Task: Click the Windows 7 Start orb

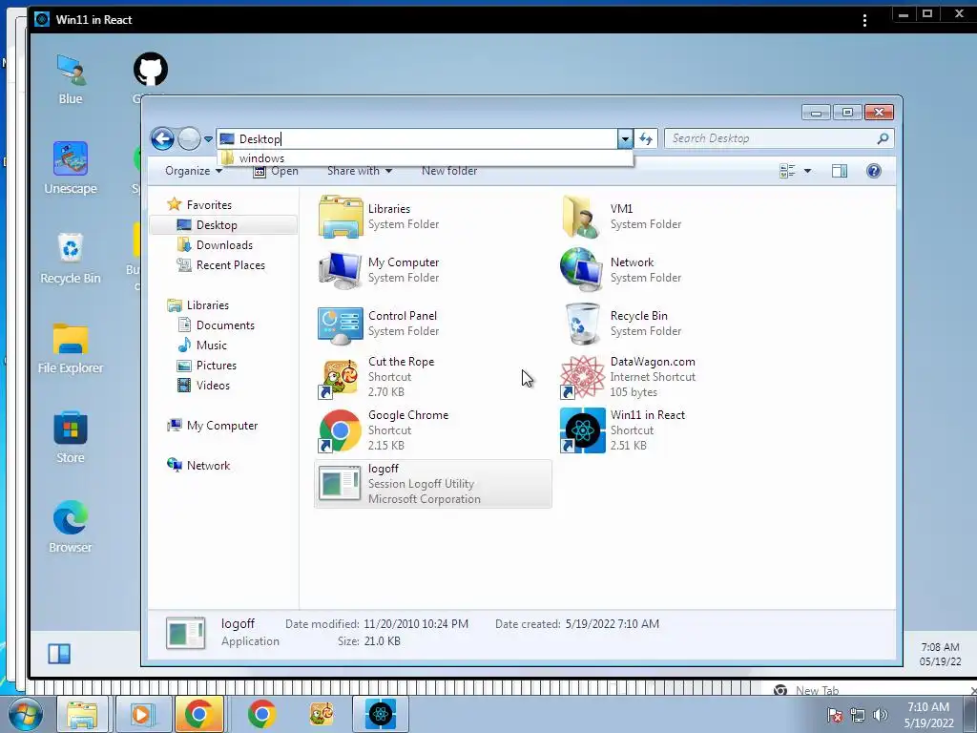Action: click(x=25, y=714)
